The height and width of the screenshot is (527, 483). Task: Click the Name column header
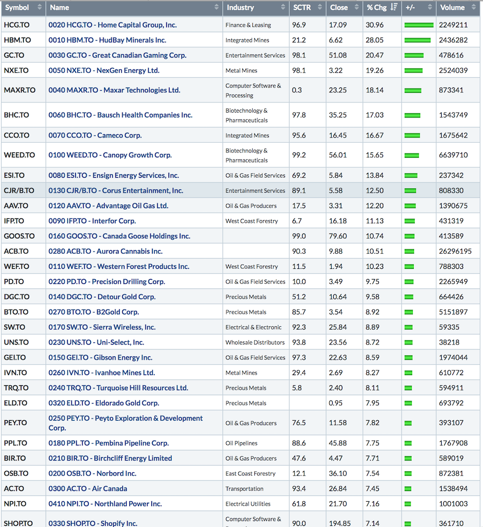point(134,9)
